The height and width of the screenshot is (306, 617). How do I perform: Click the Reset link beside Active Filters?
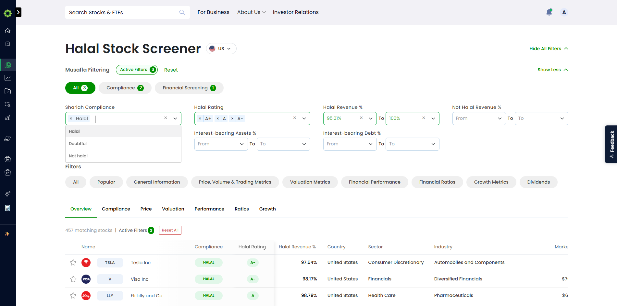(171, 70)
